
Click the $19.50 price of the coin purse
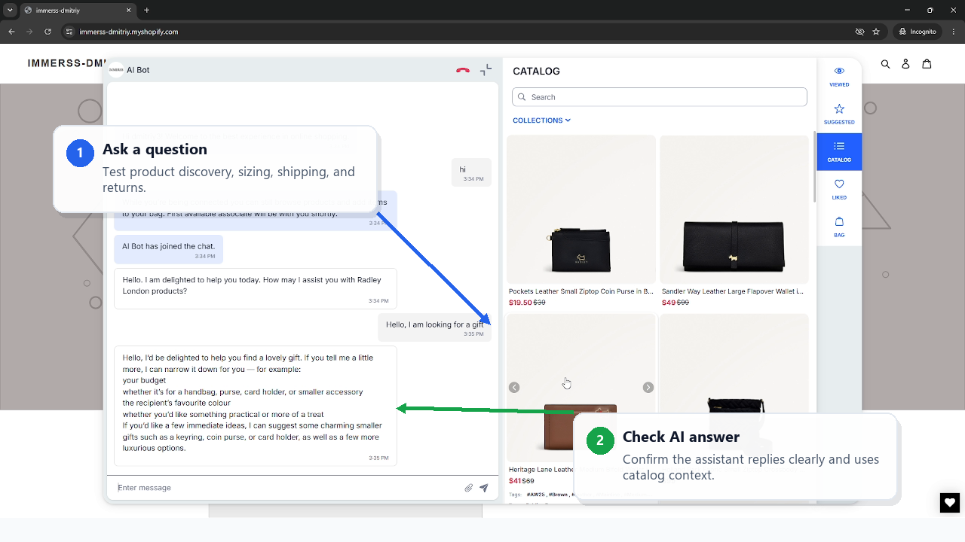pos(520,303)
